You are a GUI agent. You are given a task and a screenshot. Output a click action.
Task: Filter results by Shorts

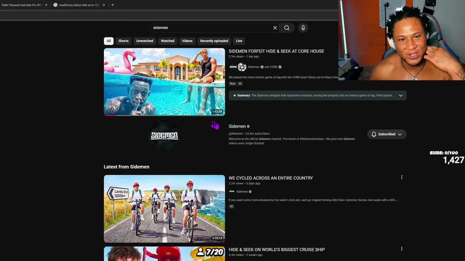tap(124, 41)
